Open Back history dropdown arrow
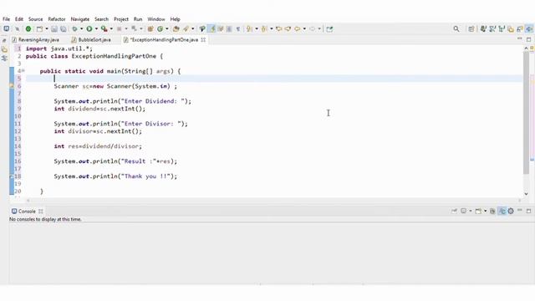Viewport: 535px width, 301px height. [x=304, y=29]
